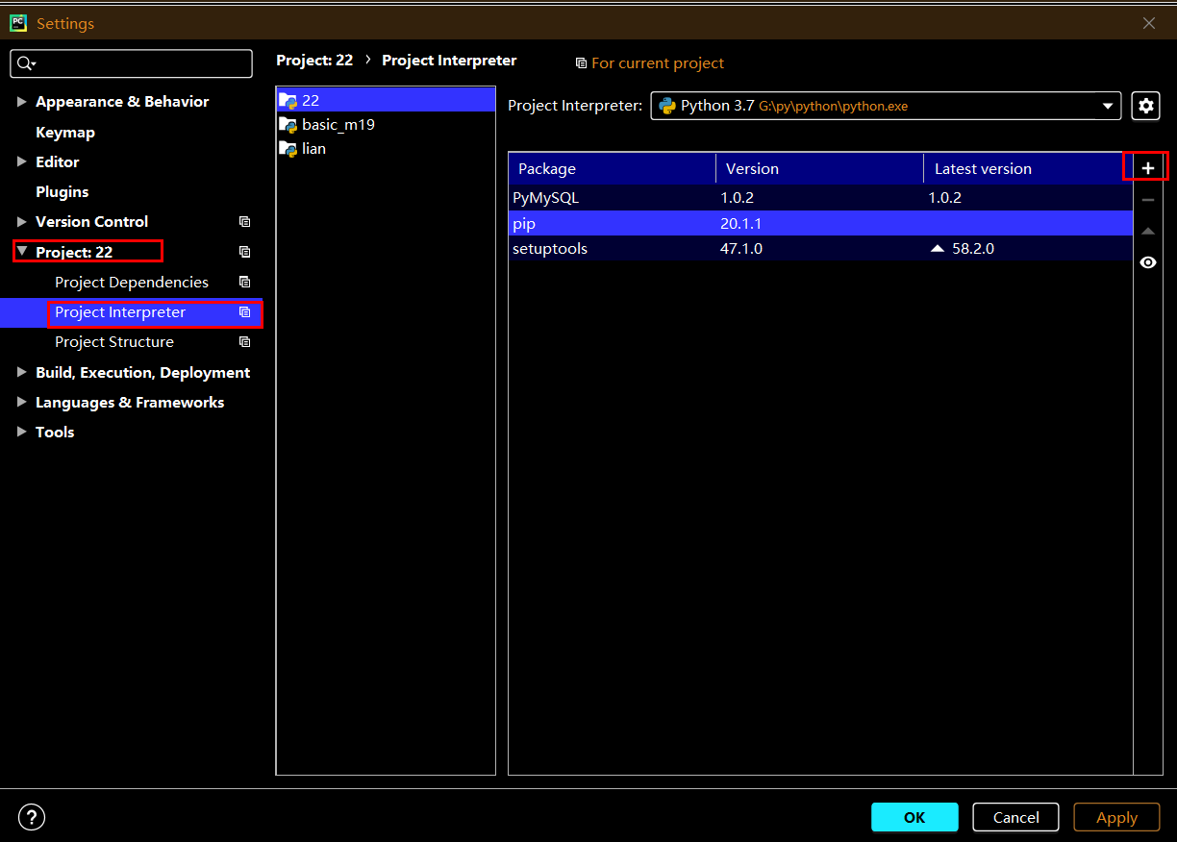Select Project Dependencies item
This screenshot has width=1177, height=842.
tap(132, 283)
